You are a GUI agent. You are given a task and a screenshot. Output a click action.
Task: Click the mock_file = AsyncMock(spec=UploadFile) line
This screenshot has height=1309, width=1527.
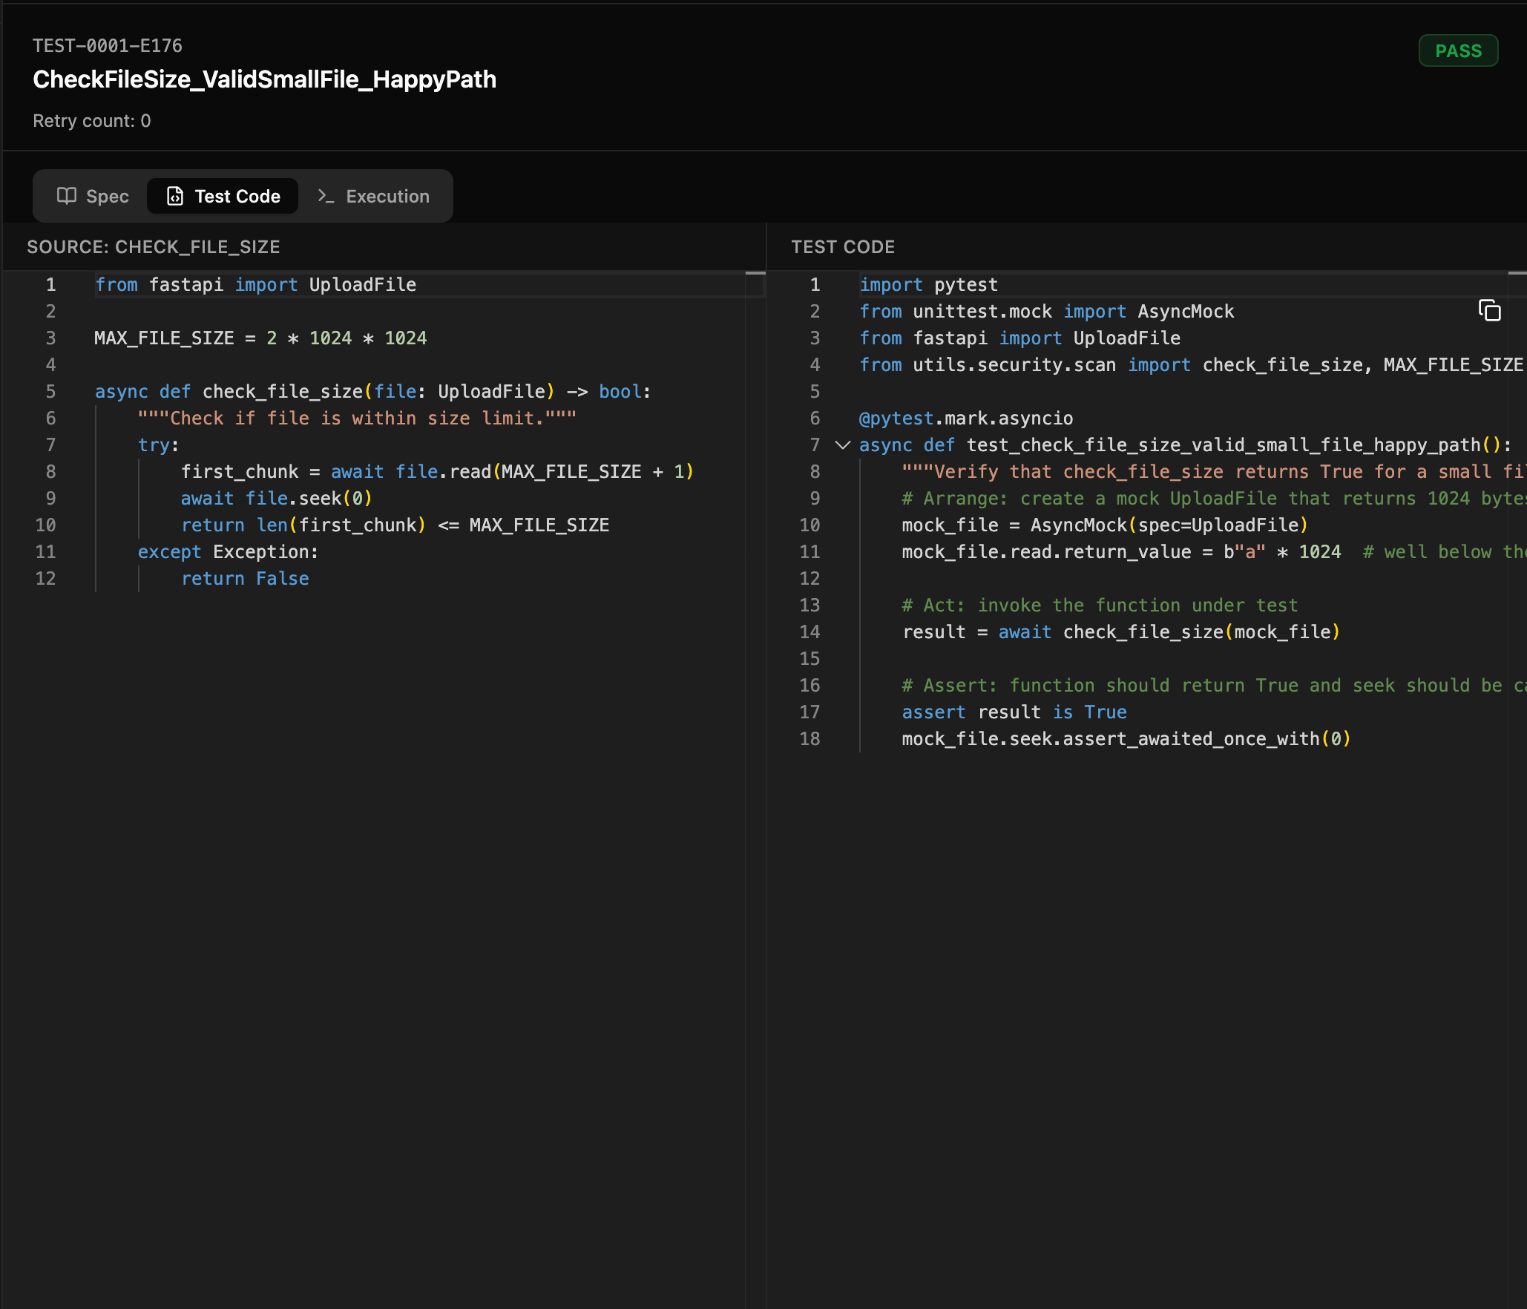(x=1106, y=525)
